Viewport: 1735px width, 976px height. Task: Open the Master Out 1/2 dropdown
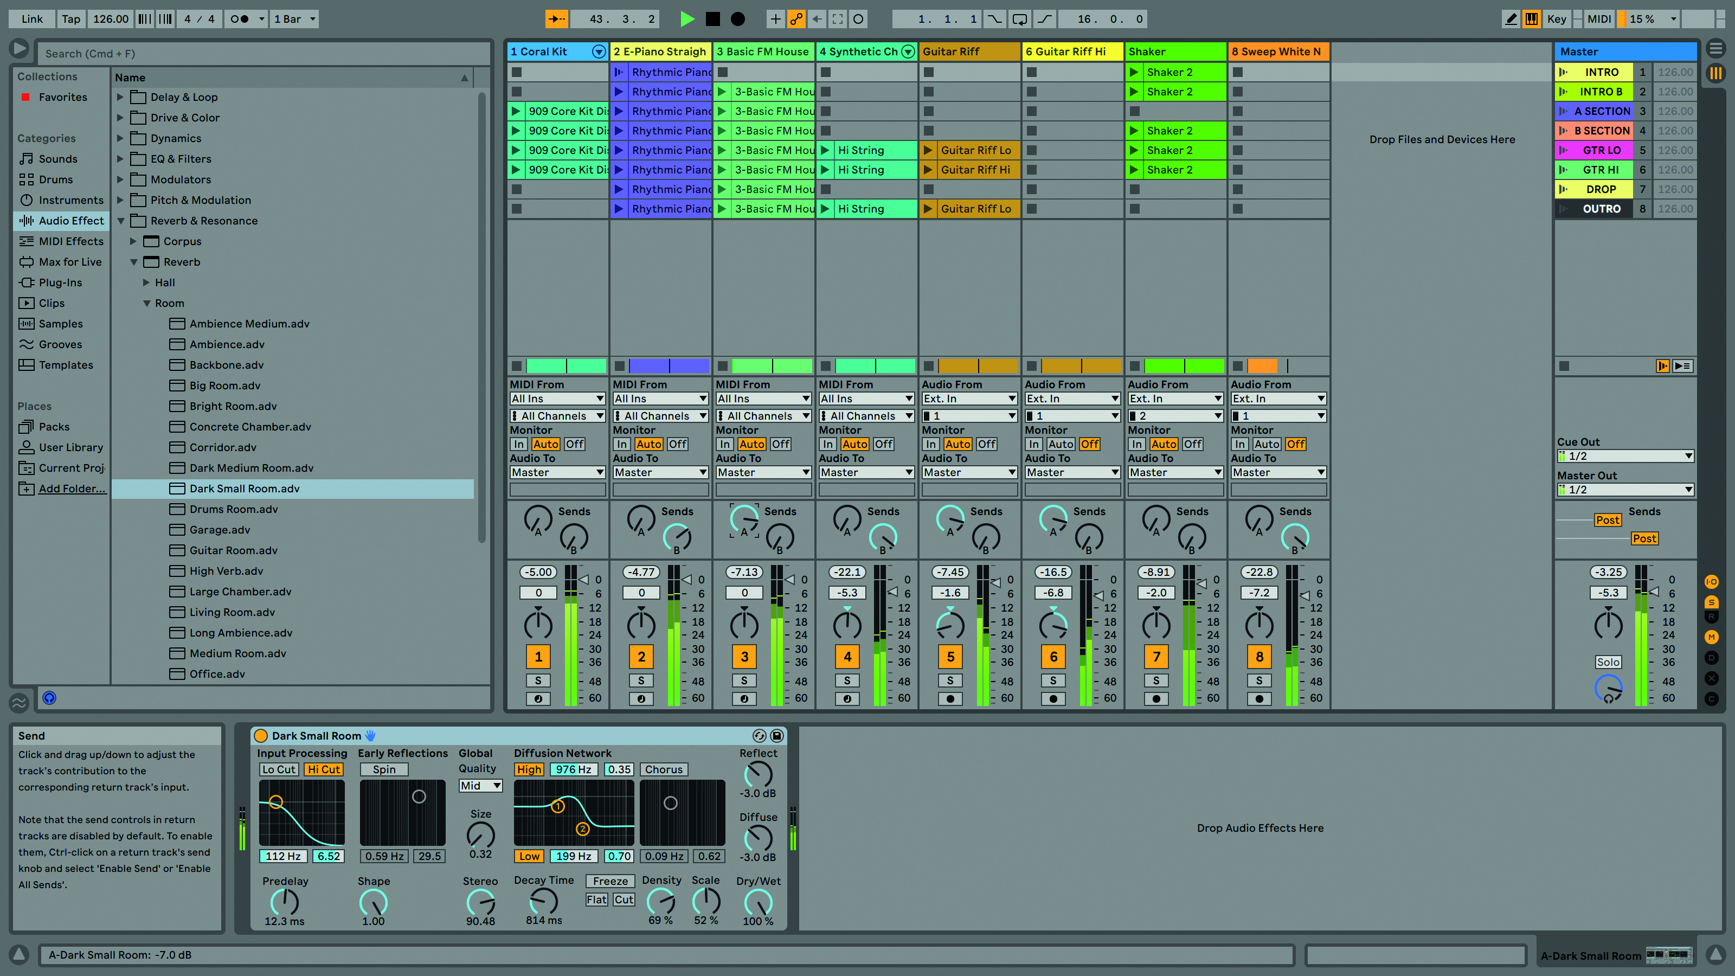pyautogui.click(x=1626, y=490)
